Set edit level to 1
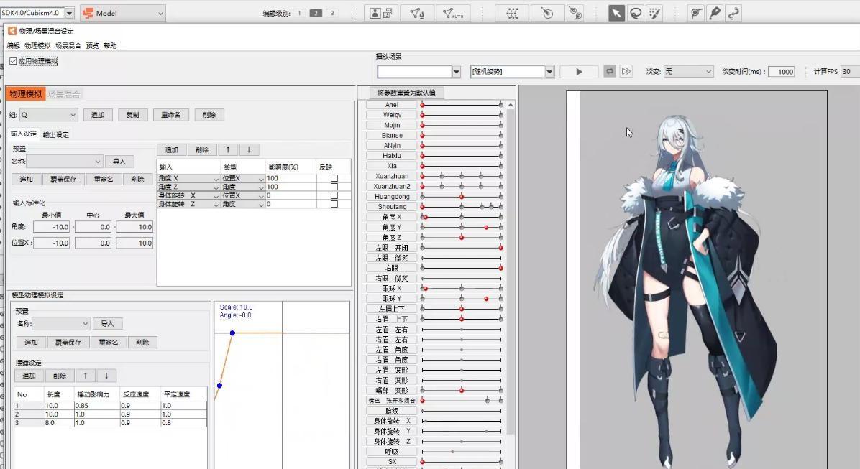 click(x=299, y=13)
